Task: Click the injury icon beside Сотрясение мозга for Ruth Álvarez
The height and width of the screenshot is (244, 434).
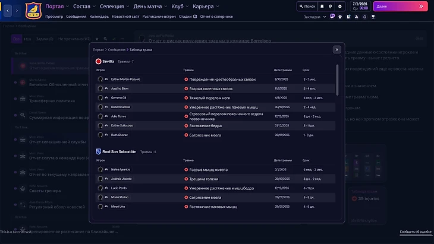Action: 186,135
